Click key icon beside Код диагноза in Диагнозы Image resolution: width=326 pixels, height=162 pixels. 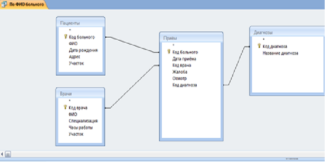click(259, 46)
